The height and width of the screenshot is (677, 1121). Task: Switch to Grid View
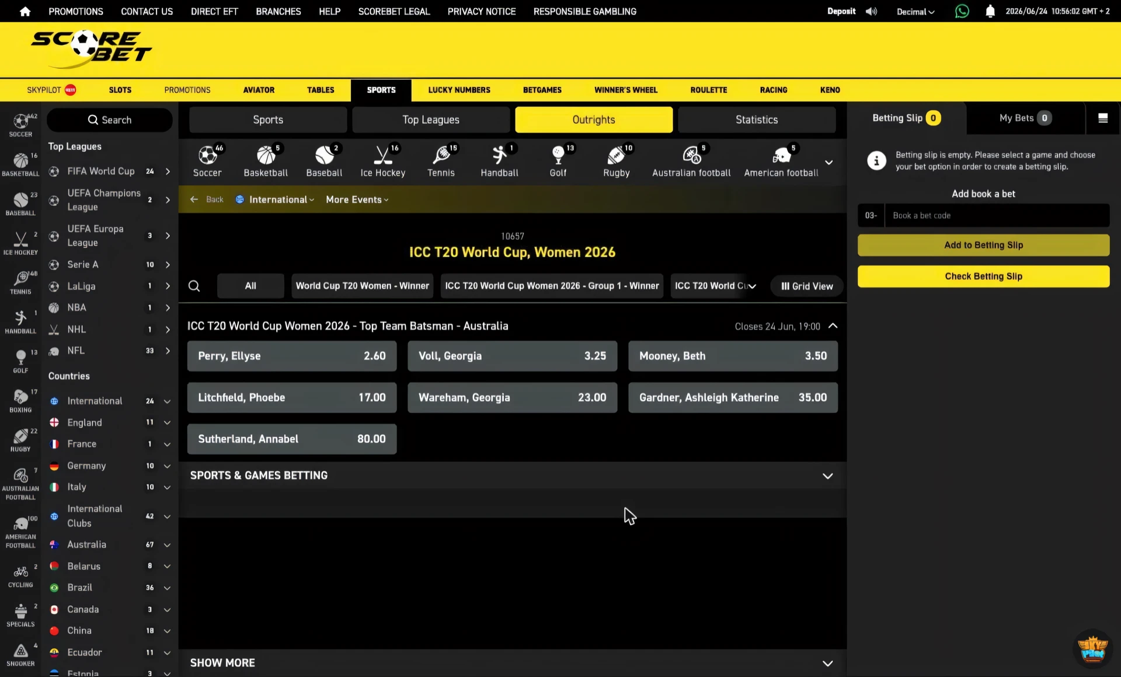807,286
